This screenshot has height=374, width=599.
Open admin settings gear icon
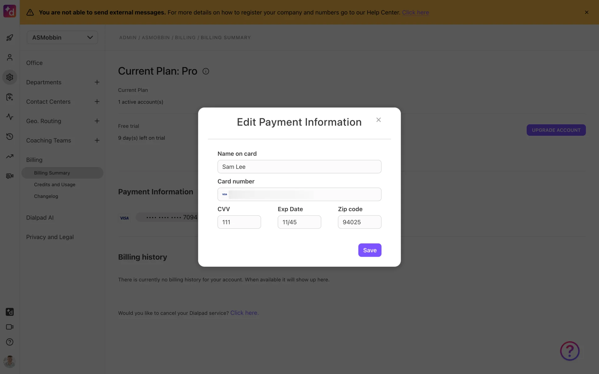pyautogui.click(x=10, y=77)
